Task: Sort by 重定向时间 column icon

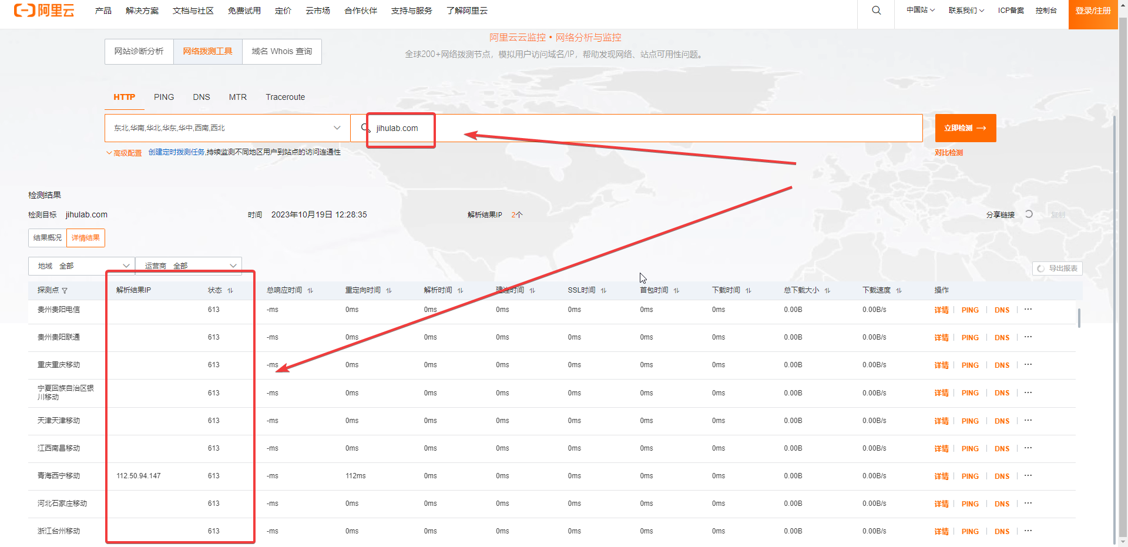Action: pyautogui.click(x=389, y=291)
